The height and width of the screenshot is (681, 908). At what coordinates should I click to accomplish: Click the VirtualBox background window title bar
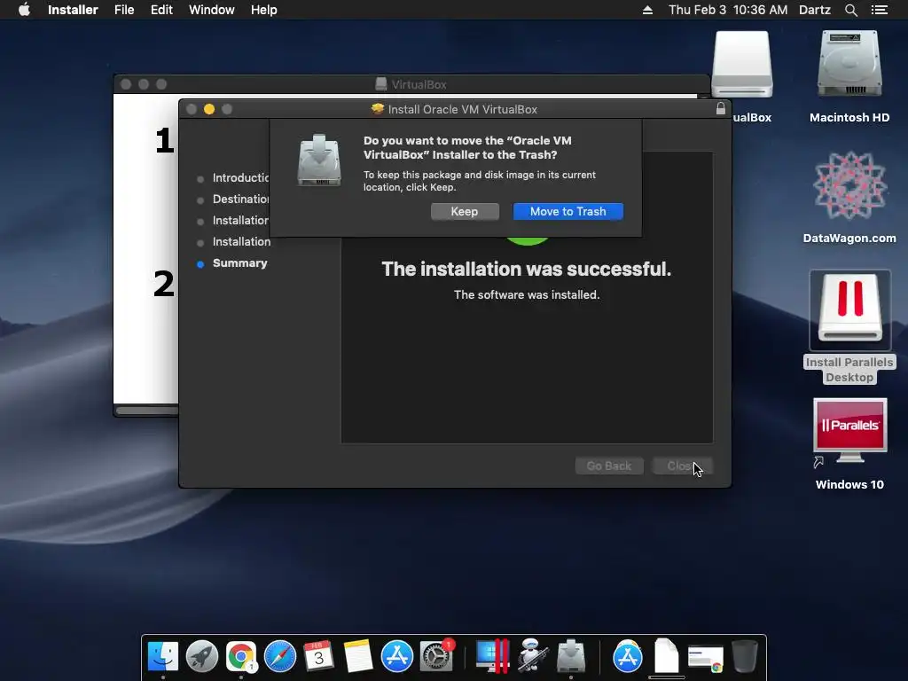411,84
